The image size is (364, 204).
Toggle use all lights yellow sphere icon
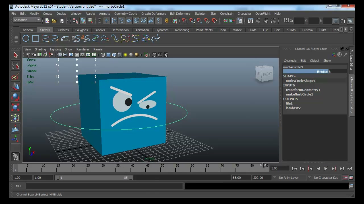[x=125, y=55]
